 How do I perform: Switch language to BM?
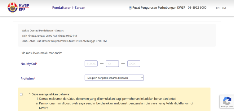224,8
